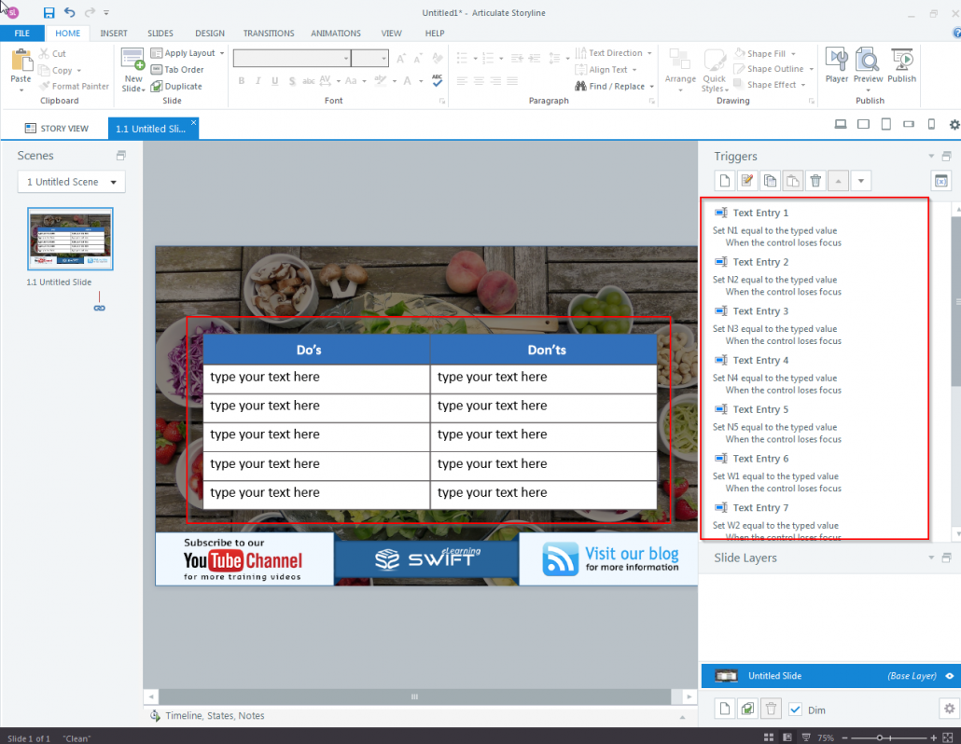Open the STORY VIEW tab
The image size is (961, 744).
(x=59, y=128)
